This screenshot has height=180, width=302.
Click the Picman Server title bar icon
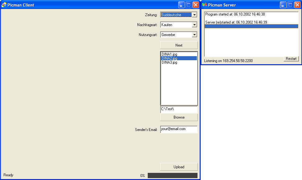pyautogui.click(x=204, y=5)
